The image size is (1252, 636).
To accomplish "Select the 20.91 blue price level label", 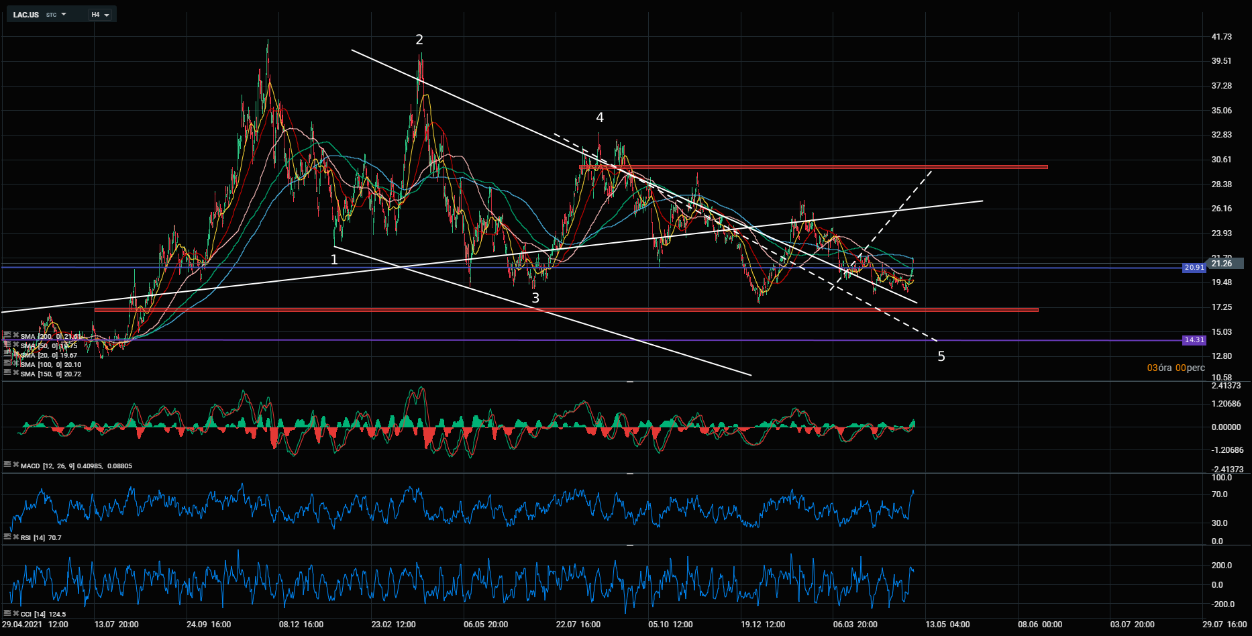I will 1194,267.
